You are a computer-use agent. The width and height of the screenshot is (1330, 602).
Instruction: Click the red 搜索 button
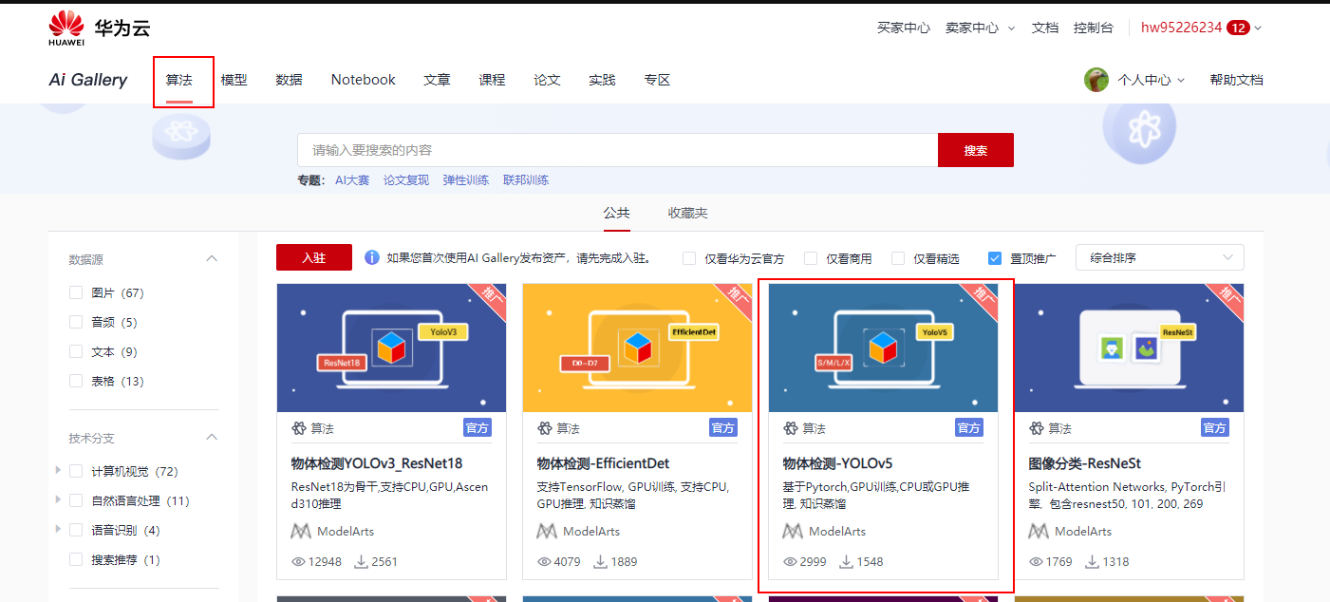coord(976,150)
